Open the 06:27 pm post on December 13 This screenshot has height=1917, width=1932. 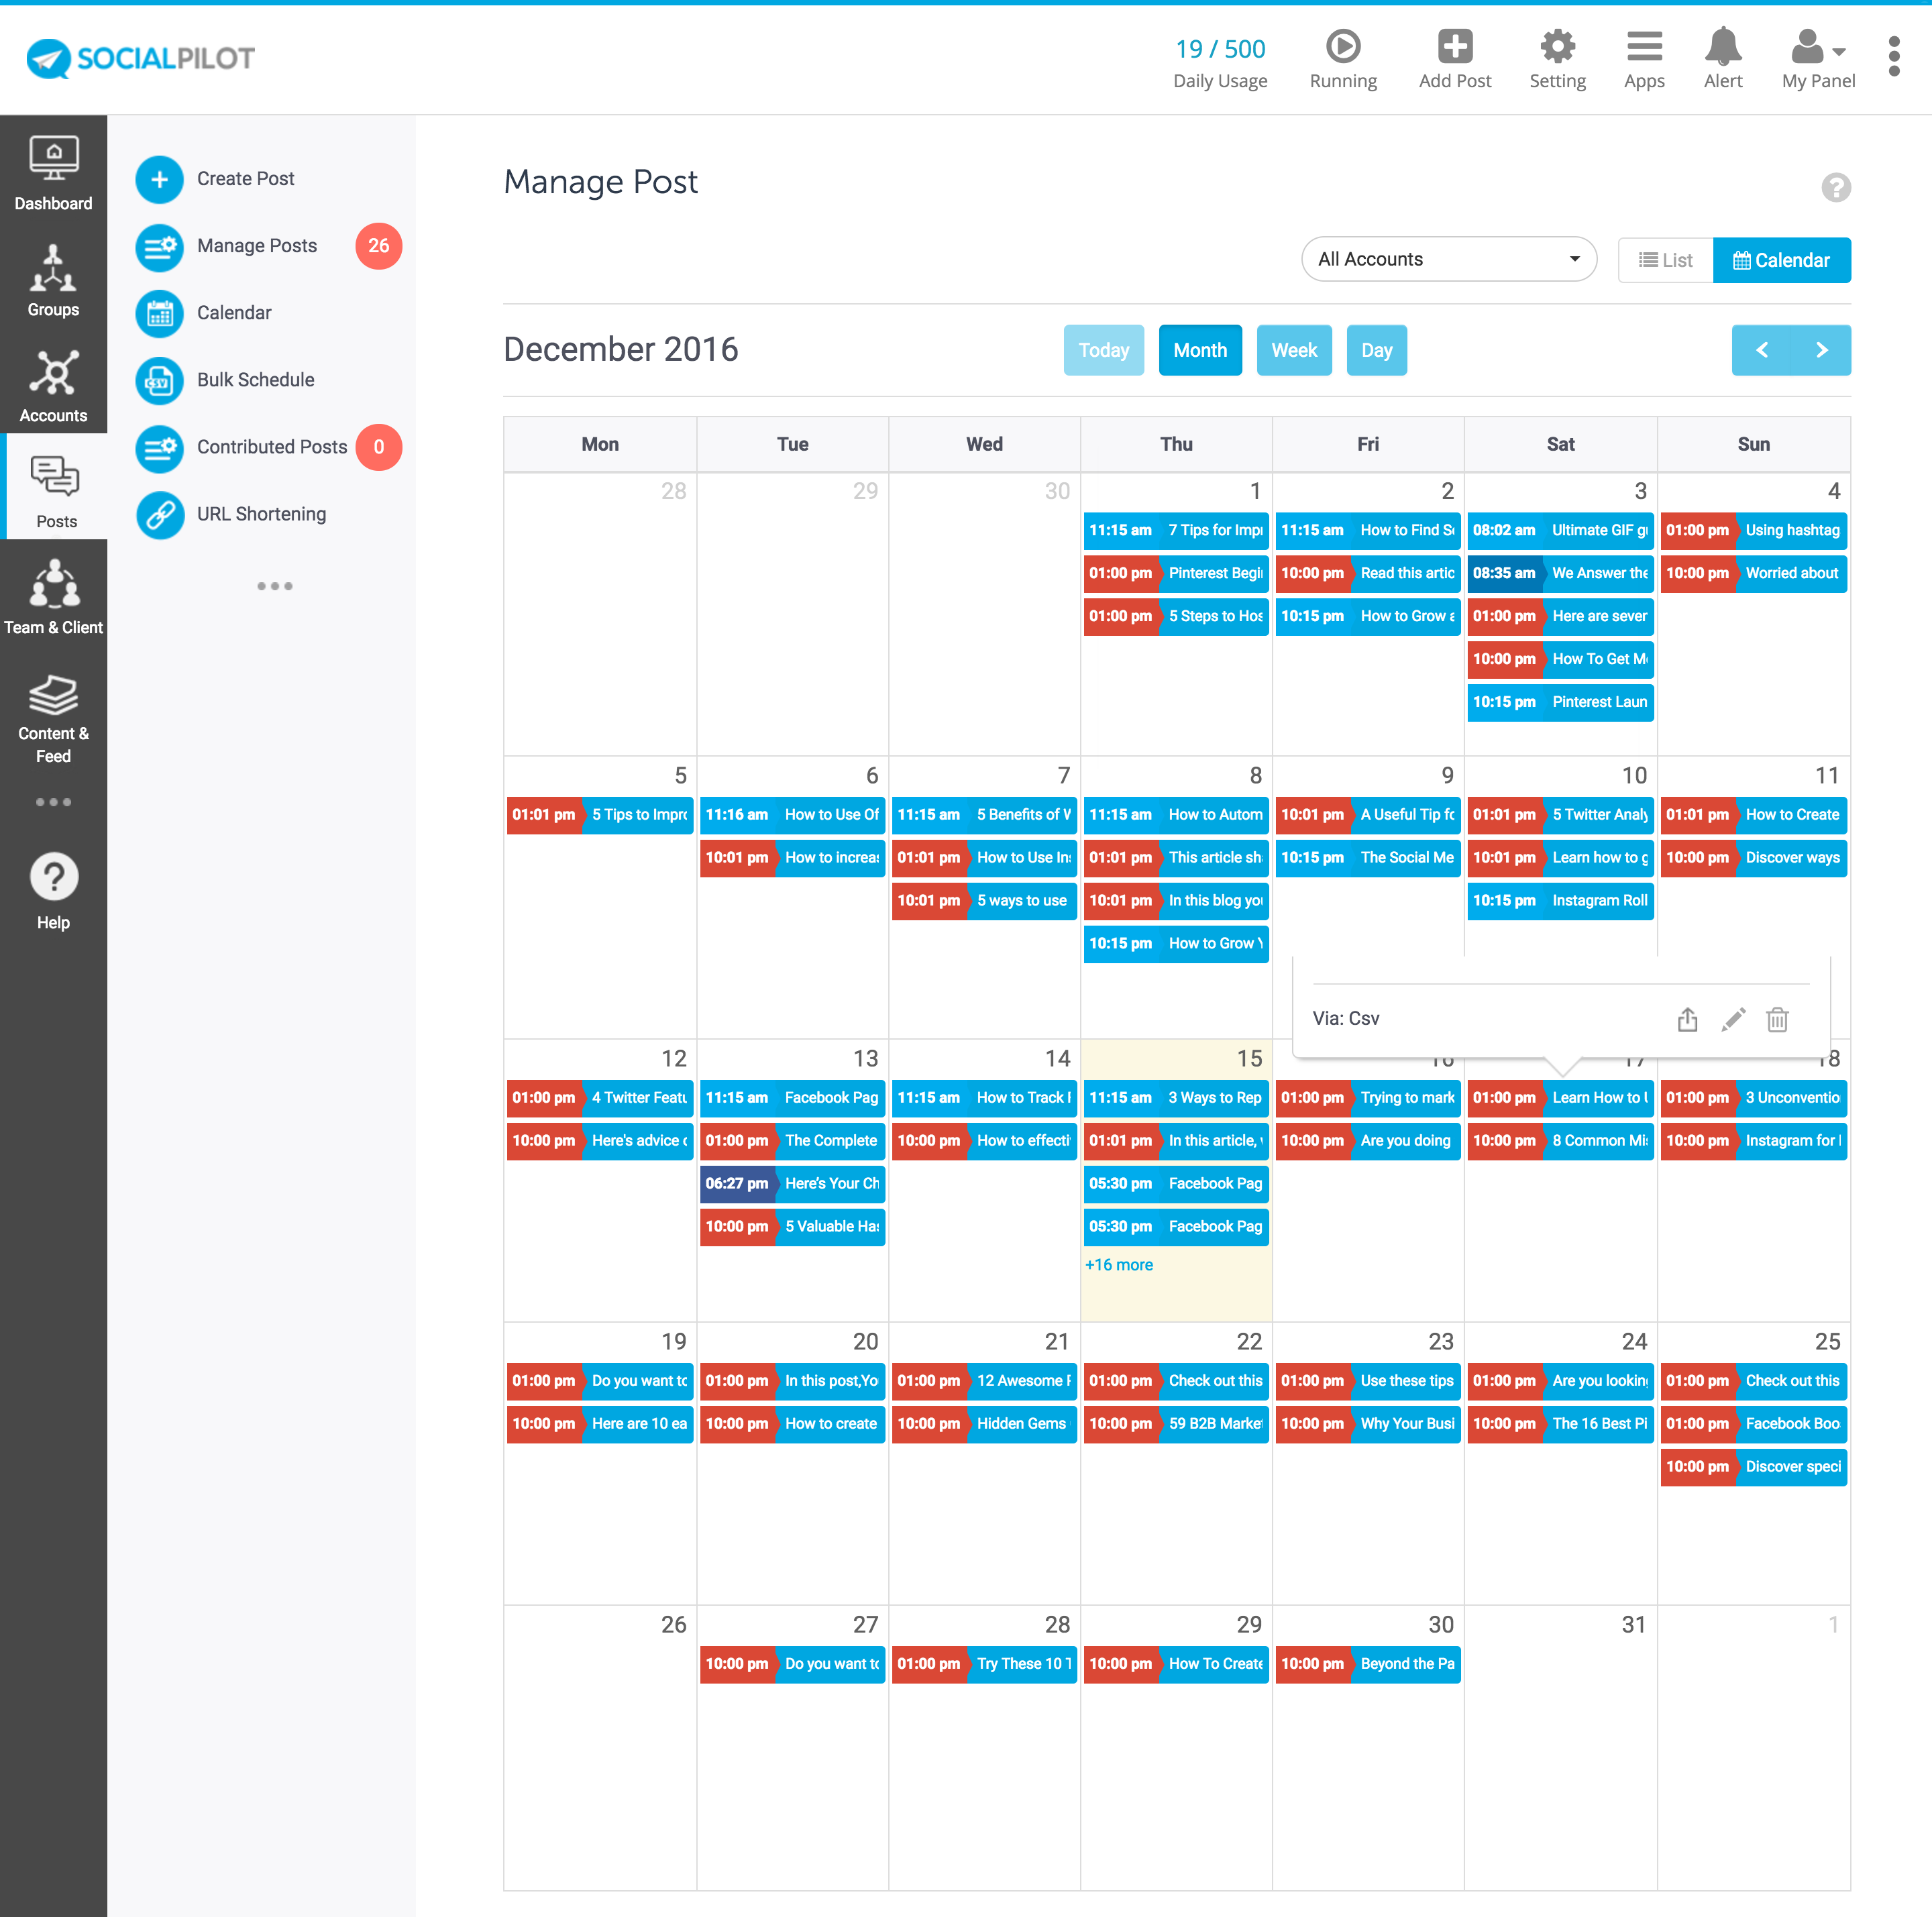[792, 1183]
